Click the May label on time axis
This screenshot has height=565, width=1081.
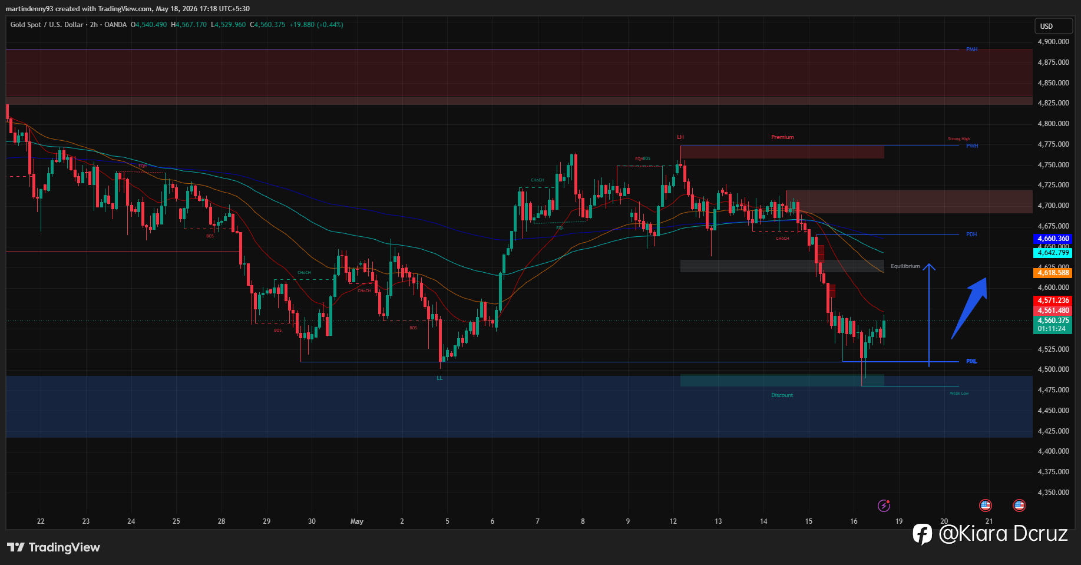(357, 521)
